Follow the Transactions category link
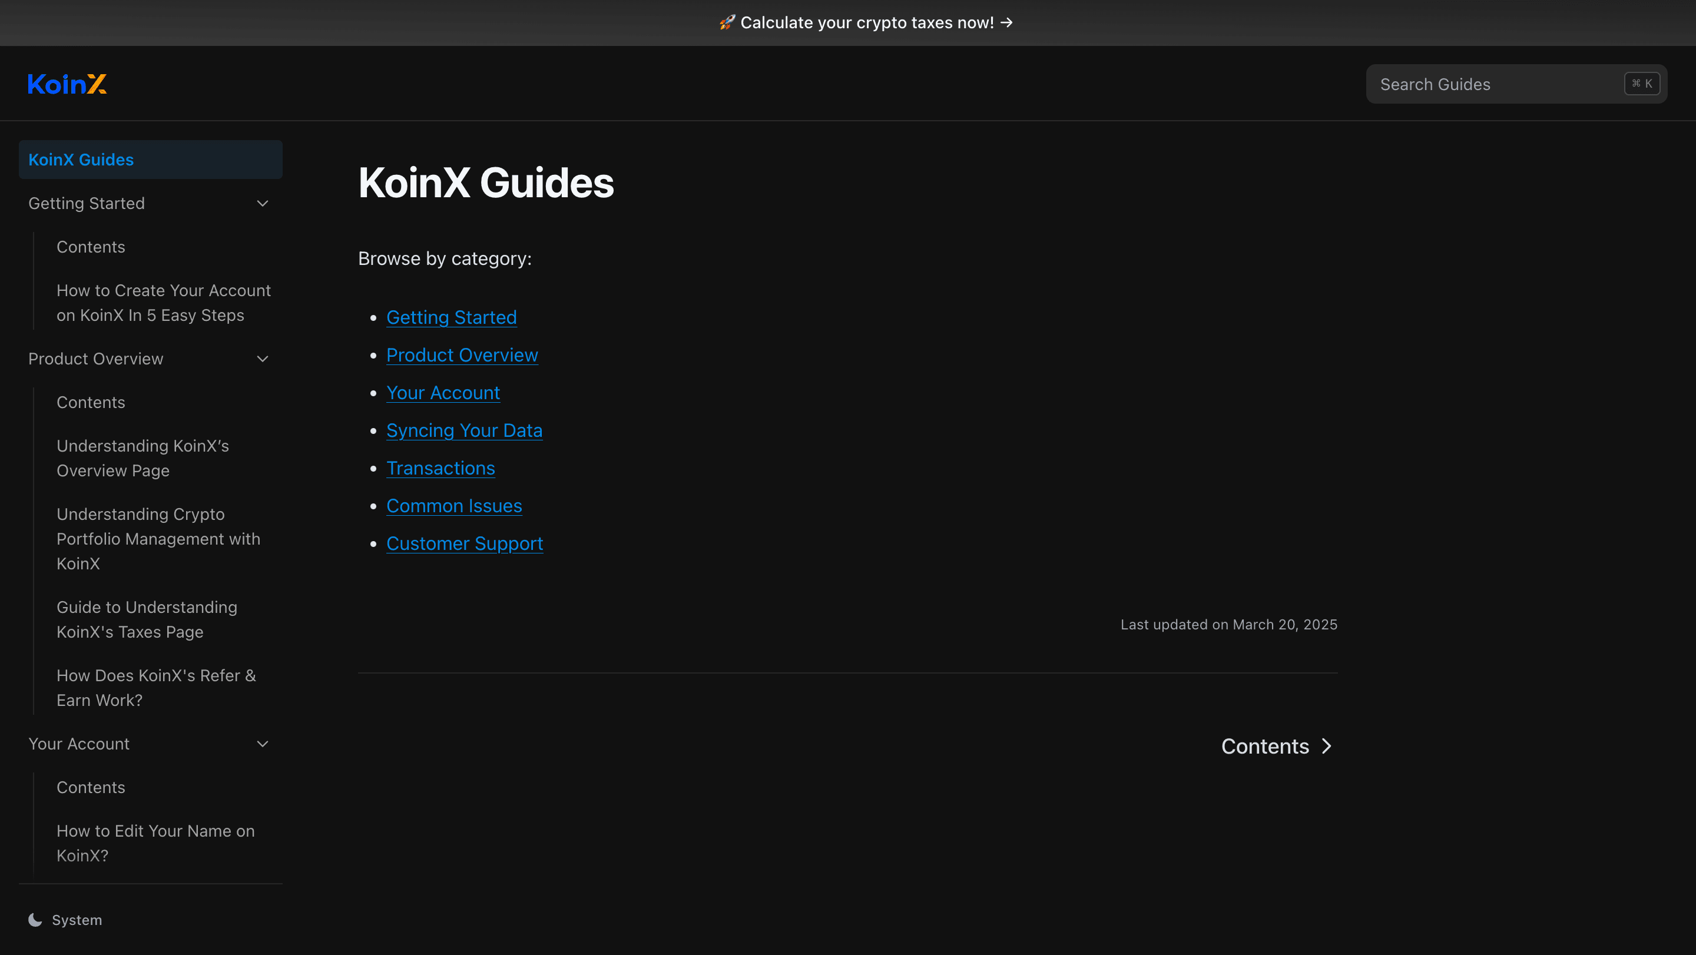 pyautogui.click(x=440, y=468)
